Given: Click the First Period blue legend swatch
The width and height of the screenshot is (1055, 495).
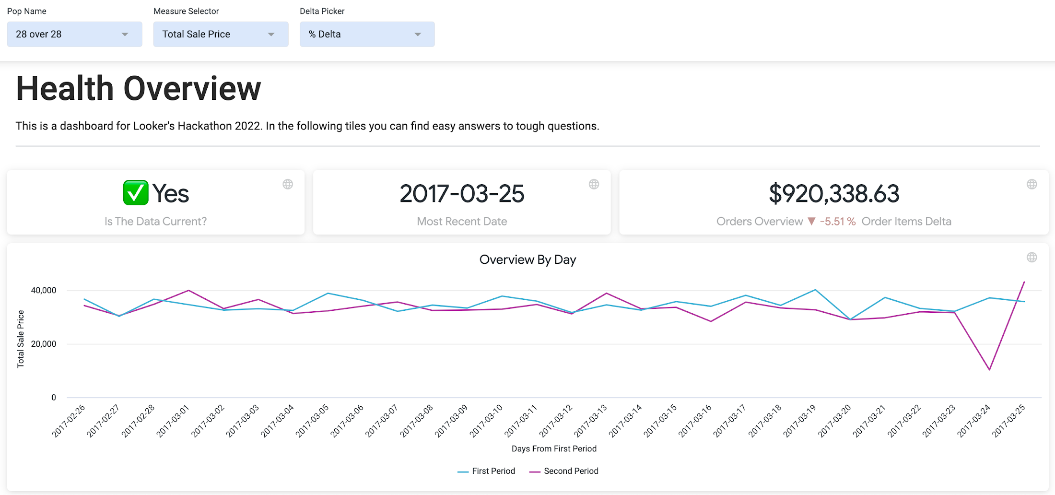Looking at the screenshot, I should click(463, 471).
